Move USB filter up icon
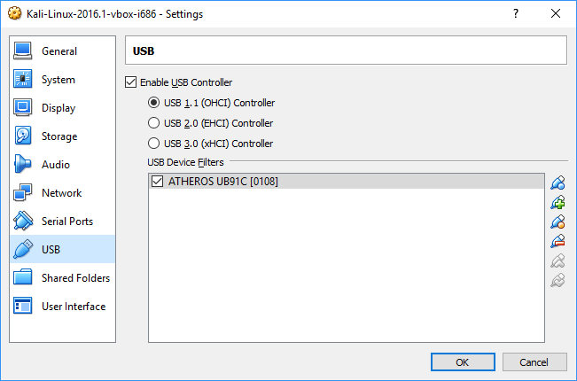The height and width of the screenshot is (381, 577). pyautogui.click(x=558, y=260)
